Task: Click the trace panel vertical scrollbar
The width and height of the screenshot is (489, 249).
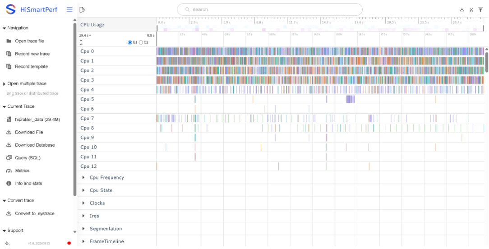Action: coord(487,62)
